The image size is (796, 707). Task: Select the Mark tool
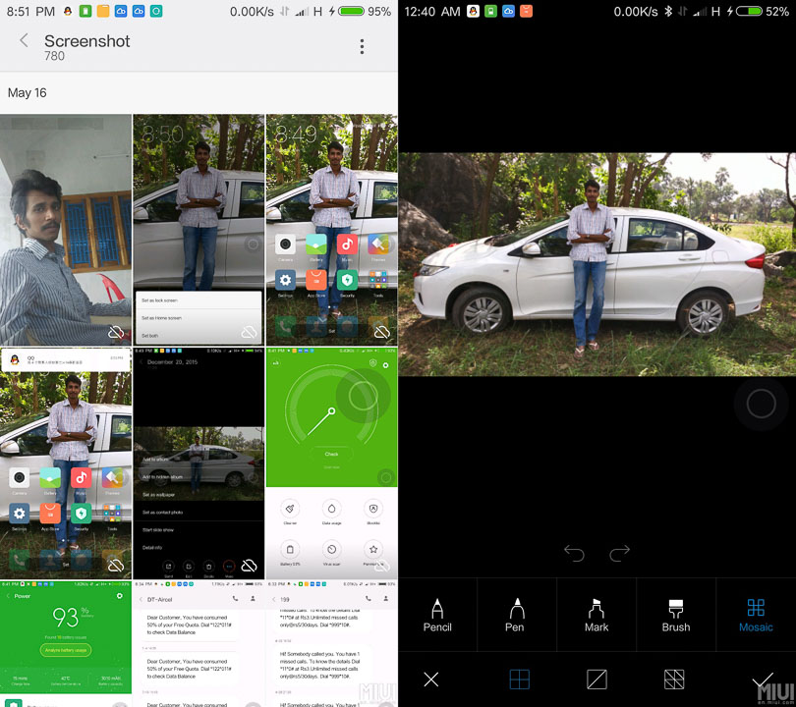click(x=596, y=615)
